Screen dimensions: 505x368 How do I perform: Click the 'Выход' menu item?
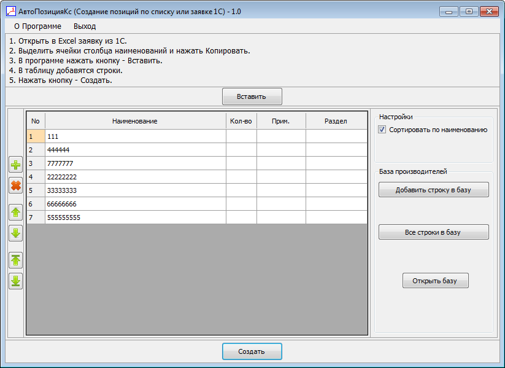click(x=85, y=26)
